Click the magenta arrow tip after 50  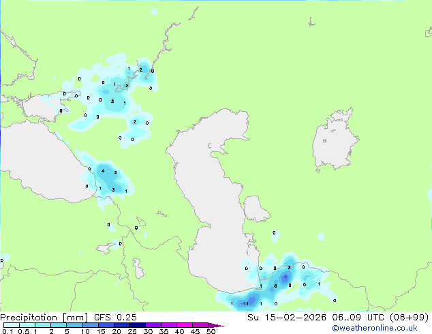pos(219,325)
